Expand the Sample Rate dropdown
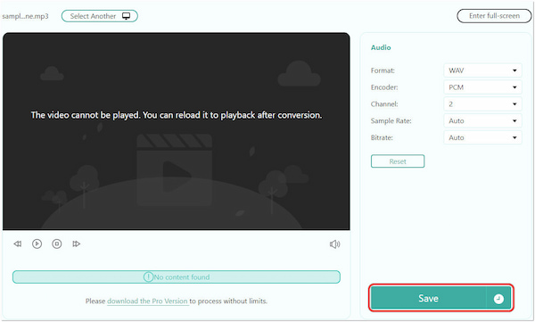The height and width of the screenshot is (322, 535). pyautogui.click(x=482, y=121)
